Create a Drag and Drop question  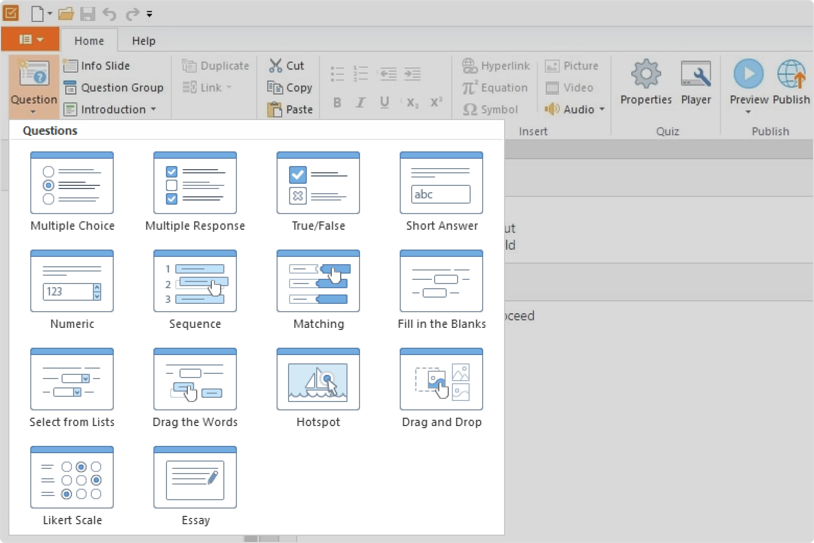coord(441,388)
